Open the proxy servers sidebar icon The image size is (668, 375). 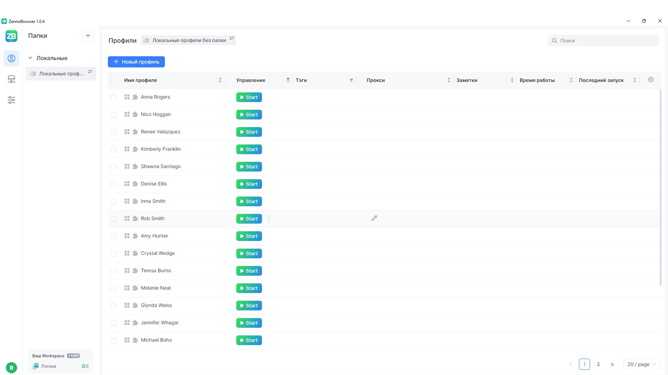pyautogui.click(x=11, y=79)
